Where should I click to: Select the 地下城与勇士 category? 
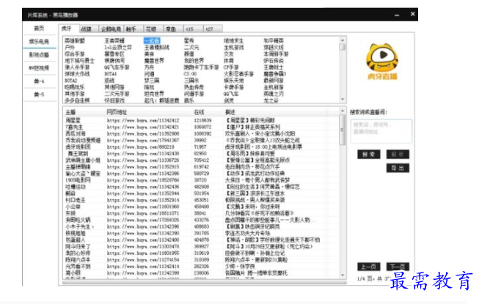click(x=80, y=61)
